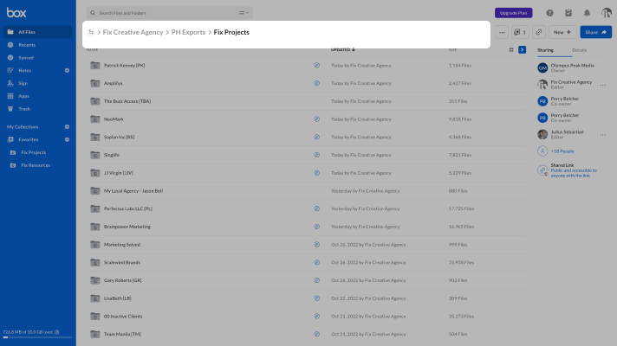
Task: Open Scalewind Brands folder
Action: pos(122,263)
